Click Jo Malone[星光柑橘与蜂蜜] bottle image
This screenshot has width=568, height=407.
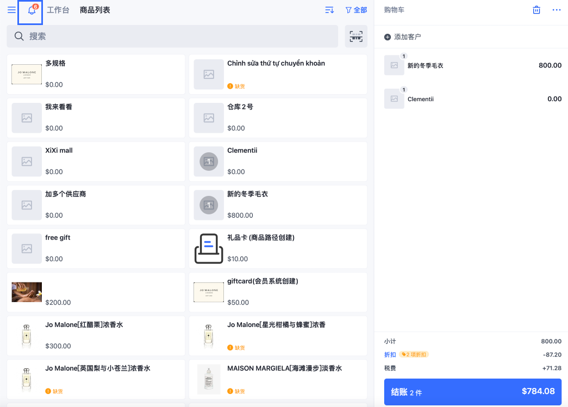209,336
